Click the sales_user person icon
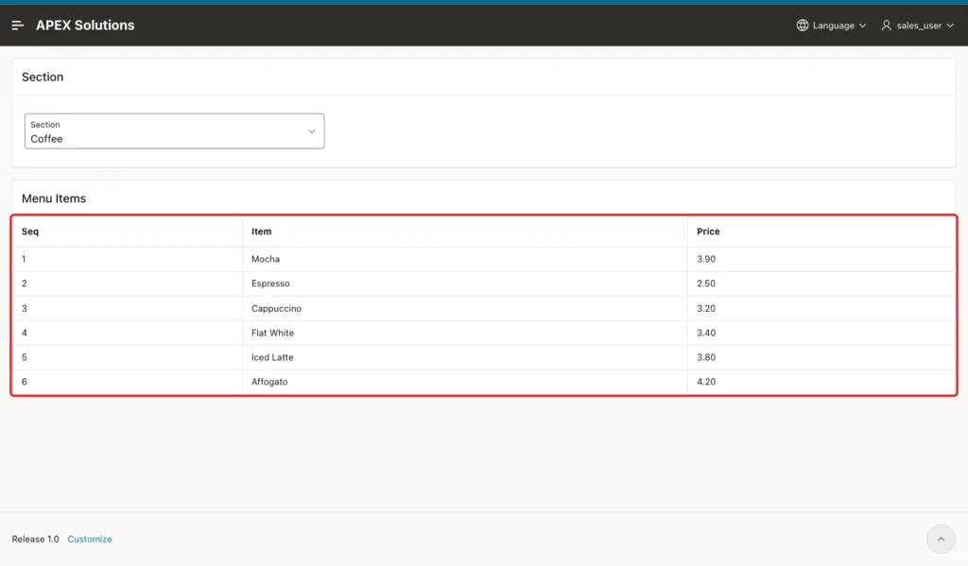This screenshot has height=566, width=968. (x=886, y=26)
